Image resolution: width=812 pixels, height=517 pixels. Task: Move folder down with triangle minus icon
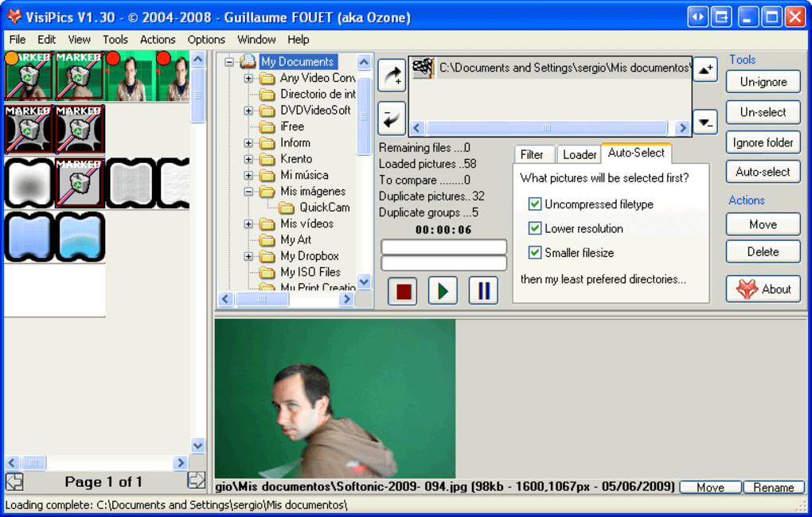(705, 122)
